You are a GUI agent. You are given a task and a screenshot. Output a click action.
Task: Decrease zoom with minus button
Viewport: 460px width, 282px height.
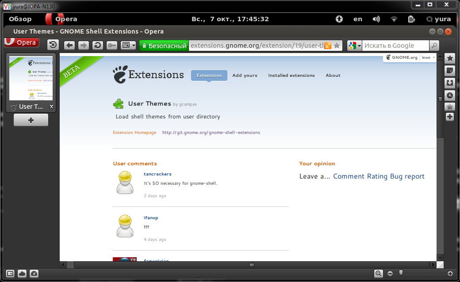point(390,274)
